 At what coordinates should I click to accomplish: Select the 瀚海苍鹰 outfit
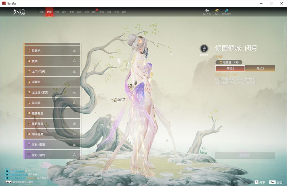(x=52, y=134)
